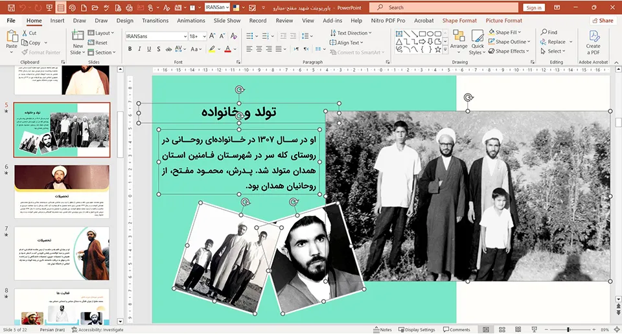
Task: Toggle Bold formatting
Action: click(130, 49)
